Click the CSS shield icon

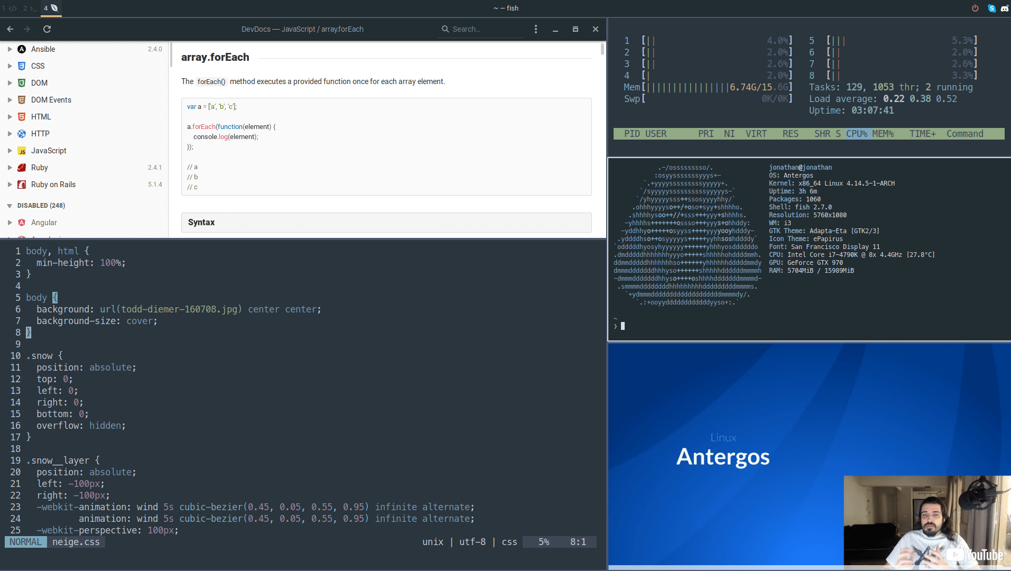(22, 66)
